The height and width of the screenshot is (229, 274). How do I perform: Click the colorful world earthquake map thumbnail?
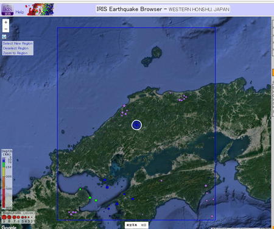[x=41, y=9]
